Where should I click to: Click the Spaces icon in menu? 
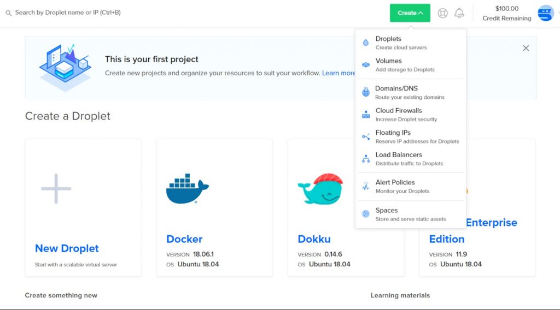pyautogui.click(x=366, y=214)
